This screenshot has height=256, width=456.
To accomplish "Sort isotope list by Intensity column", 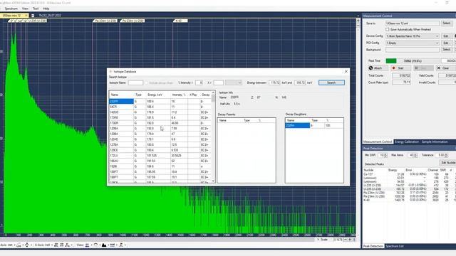I will tap(179, 95).
